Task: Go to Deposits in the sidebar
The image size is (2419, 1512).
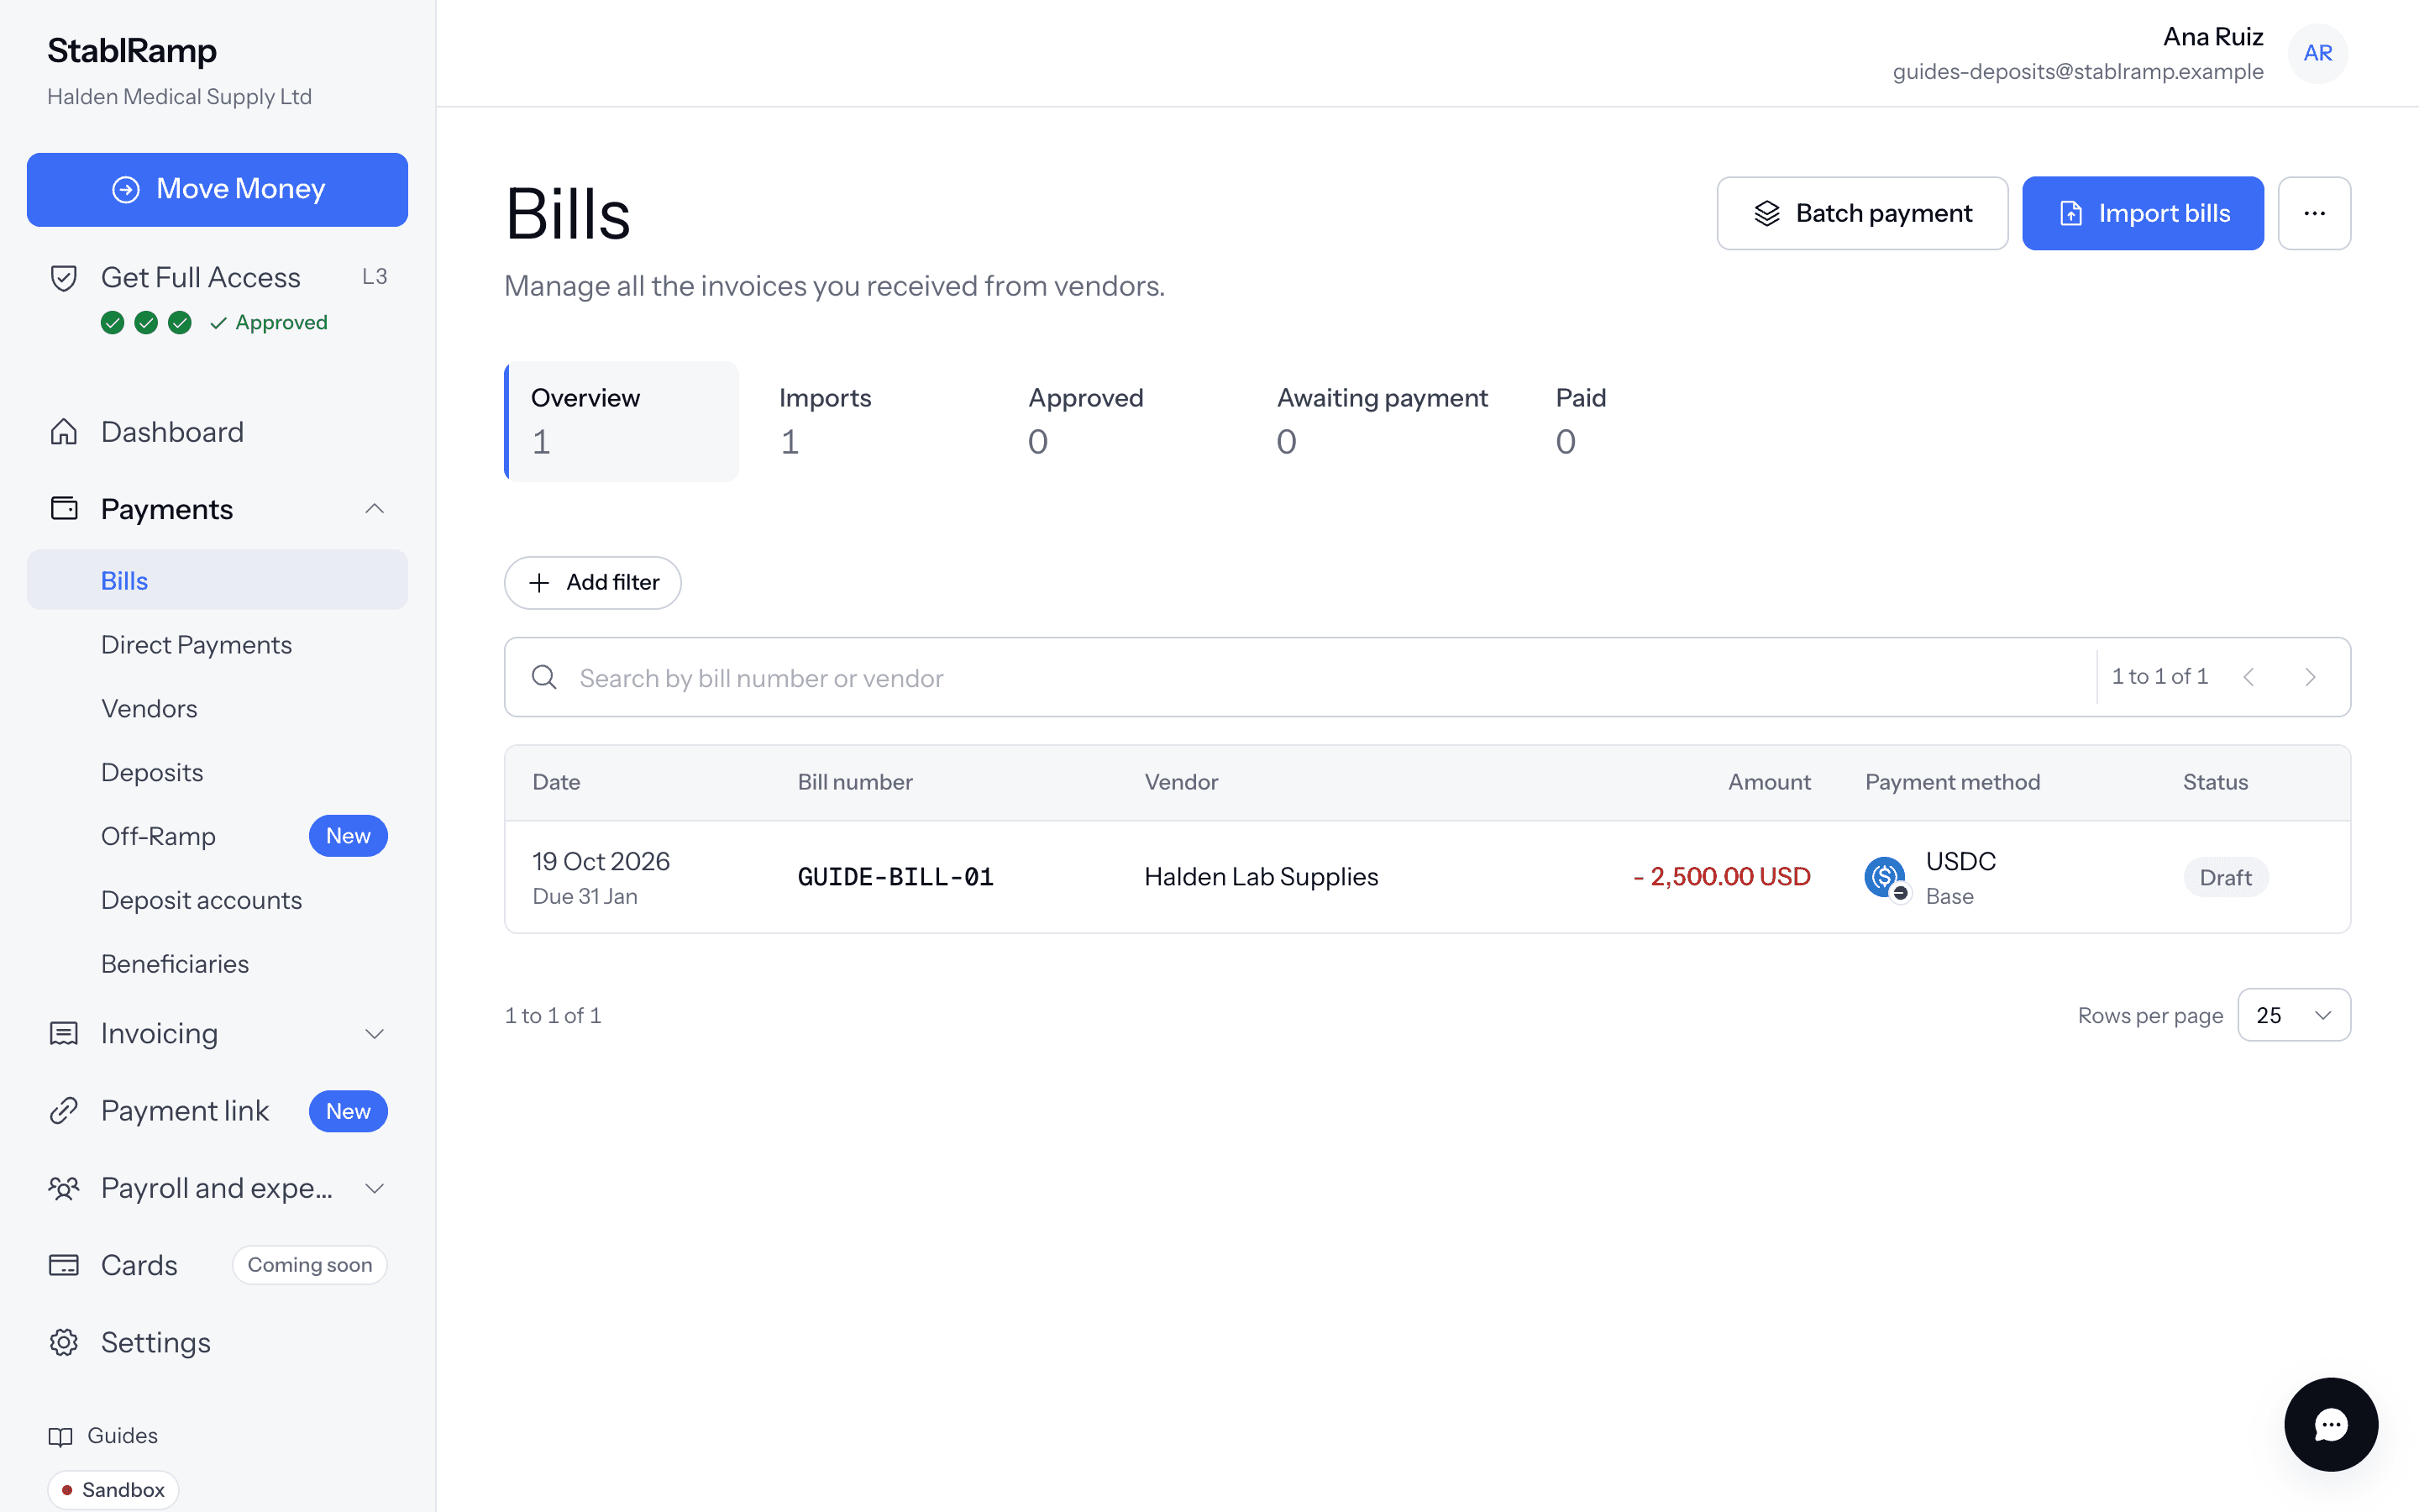Action: [152, 772]
